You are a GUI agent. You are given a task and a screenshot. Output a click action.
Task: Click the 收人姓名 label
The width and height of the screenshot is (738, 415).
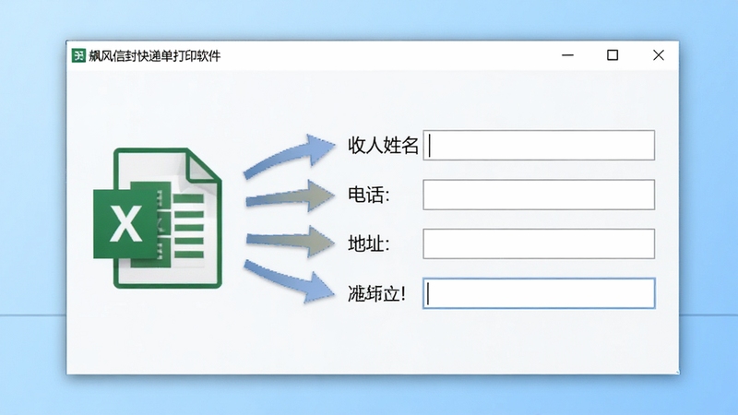click(383, 145)
